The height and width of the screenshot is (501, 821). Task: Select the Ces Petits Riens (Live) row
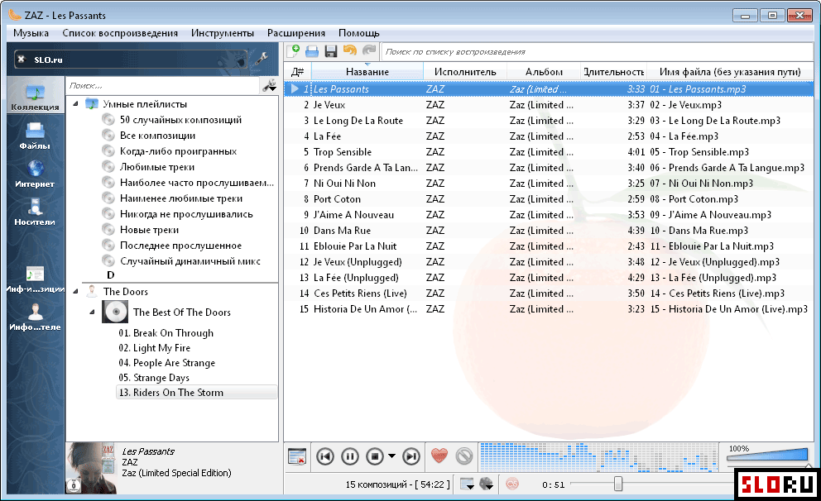(549, 293)
